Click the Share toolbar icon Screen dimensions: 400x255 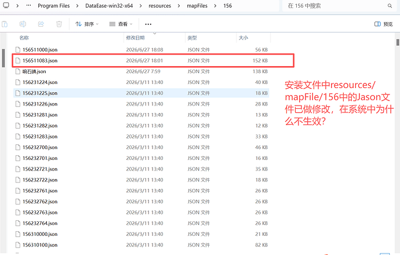tap(41, 24)
